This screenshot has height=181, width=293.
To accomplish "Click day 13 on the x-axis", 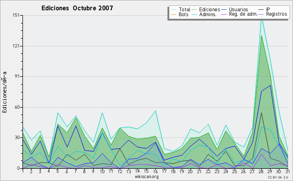I will [x=128, y=171].
